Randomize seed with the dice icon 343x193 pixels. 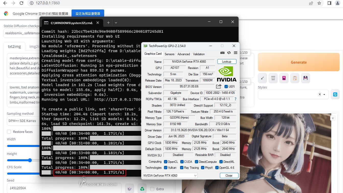pos(130,189)
